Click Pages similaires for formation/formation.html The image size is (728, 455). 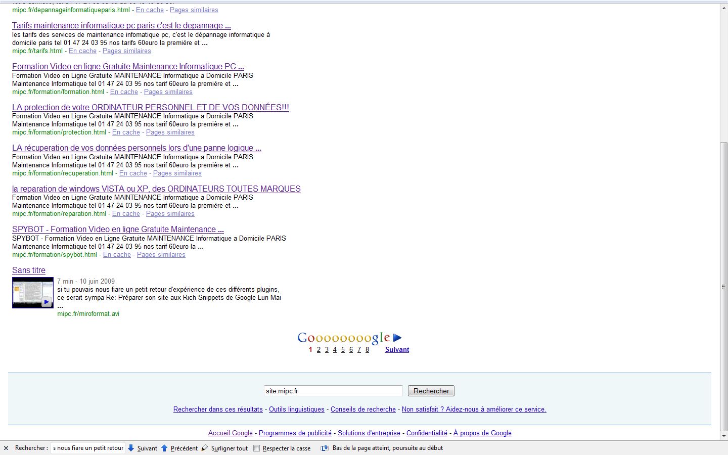pyautogui.click(x=168, y=92)
